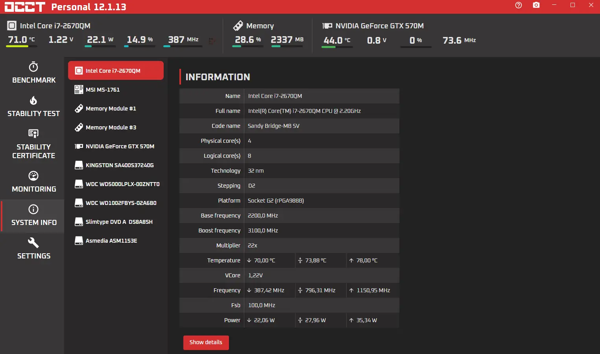Switch to MONITORING section
The height and width of the screenshot is (354, 600).
33,182
